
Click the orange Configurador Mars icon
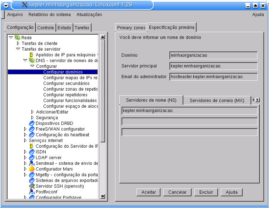(x=32, y=169)
